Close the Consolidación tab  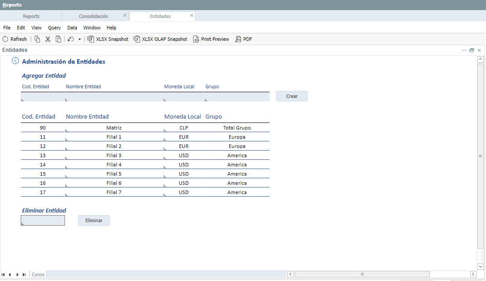coord(125,15)
